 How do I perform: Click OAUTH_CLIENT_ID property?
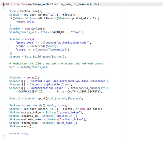[31, 92]
